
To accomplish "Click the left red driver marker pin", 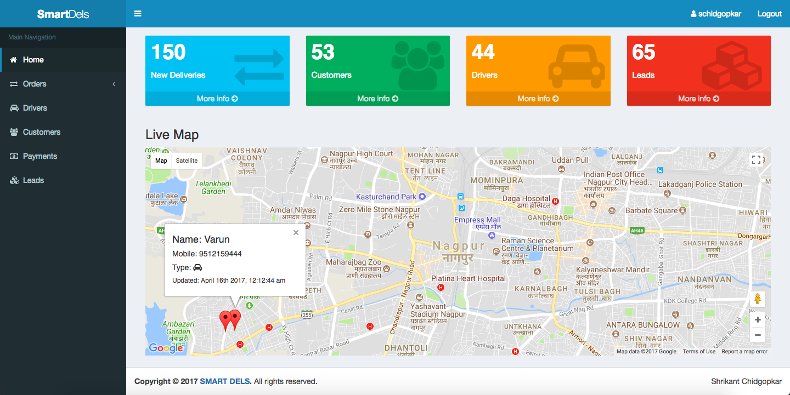I will pyautogui.click(x=225, y=320).
